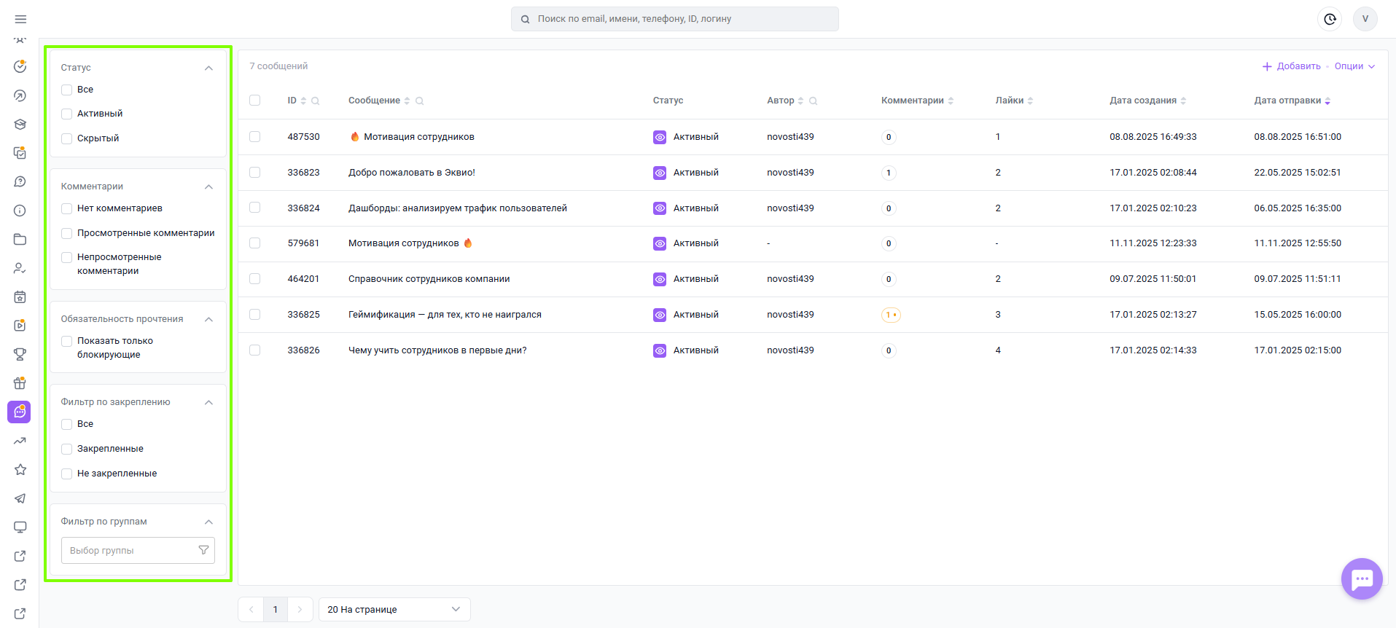Collapse the Статус filter section
Viewport: 1396px width, 628px height.
pyautogui.click(x=209, y=68)
